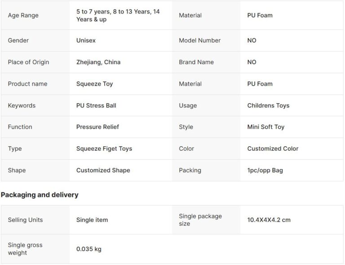345x265 pixels.
Task: Select the PU Stress Ball keywords value
Action: point(96,105)
